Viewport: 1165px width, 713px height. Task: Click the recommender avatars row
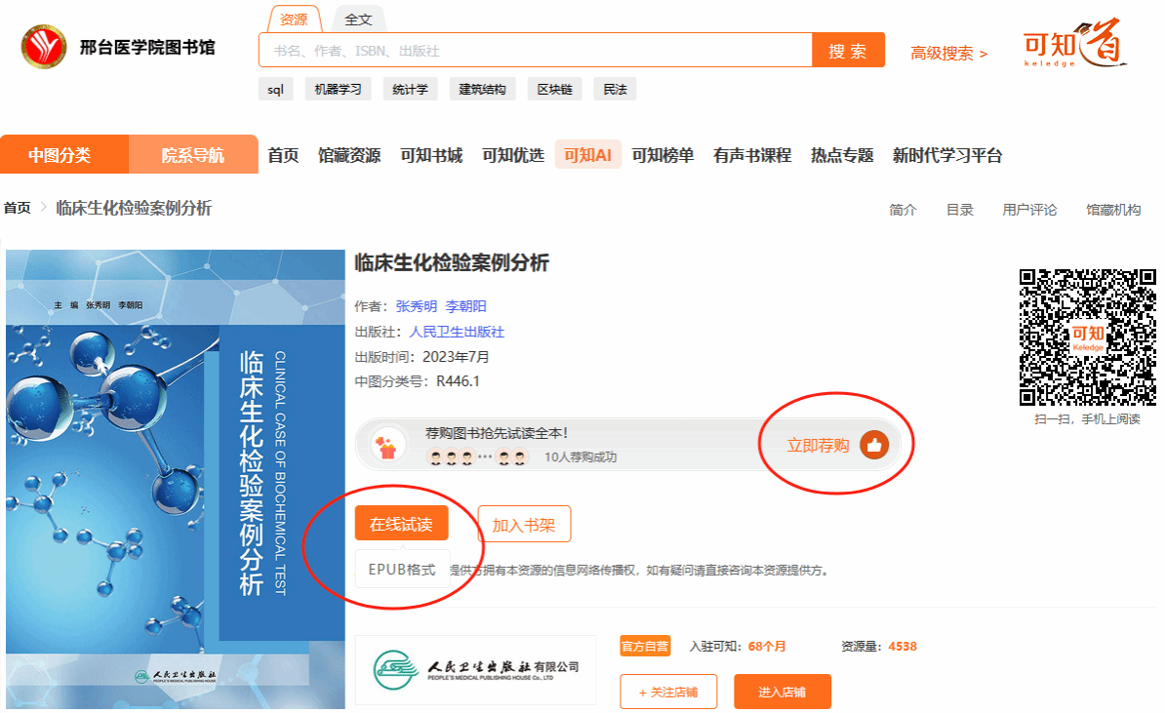pyautogui.click(x=478, y=456)
